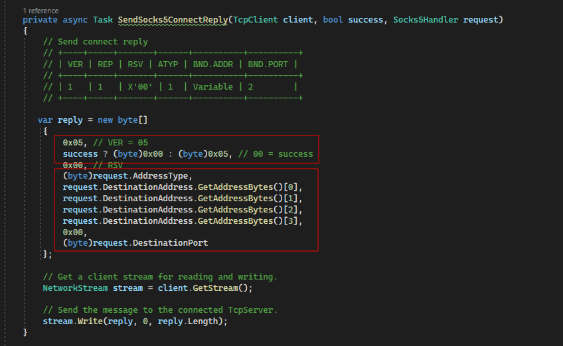Click the SendSocks5ConnectReply method name

tap(172, 20)
